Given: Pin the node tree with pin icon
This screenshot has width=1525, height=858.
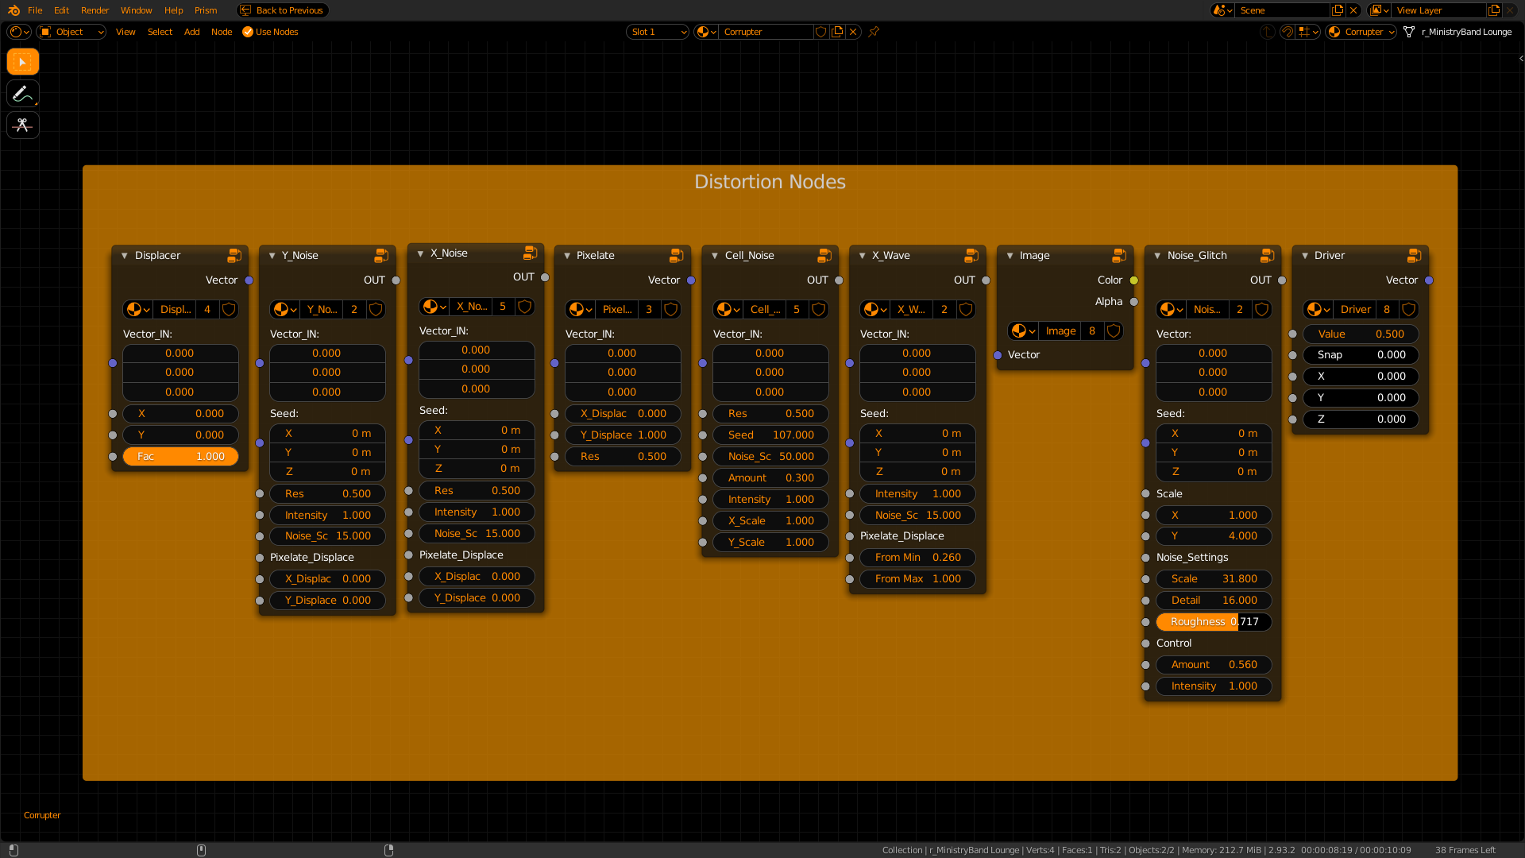Looking at the screenshot, I should click(874, 32).
